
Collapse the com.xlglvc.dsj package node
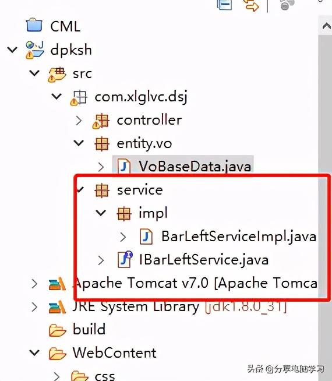point(56,97)
